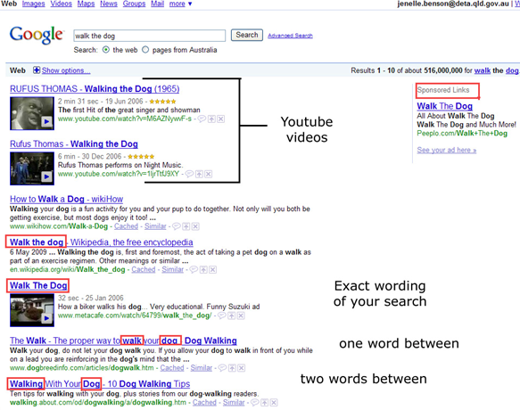Remove the Wikipedia result
Screen dimensions: 520x410
[x=213, y=269]
